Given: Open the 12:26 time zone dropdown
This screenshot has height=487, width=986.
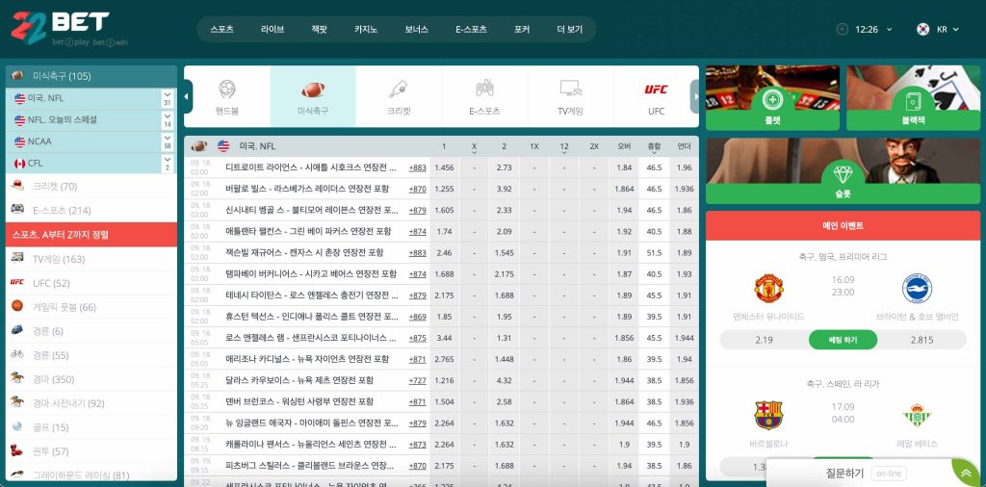Looking at the screenshot, I should click(874, 29).
